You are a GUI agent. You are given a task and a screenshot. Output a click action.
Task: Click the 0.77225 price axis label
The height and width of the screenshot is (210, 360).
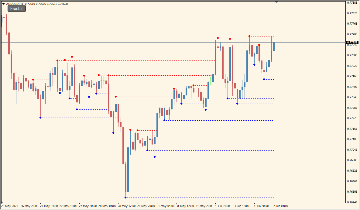[352, 118]
